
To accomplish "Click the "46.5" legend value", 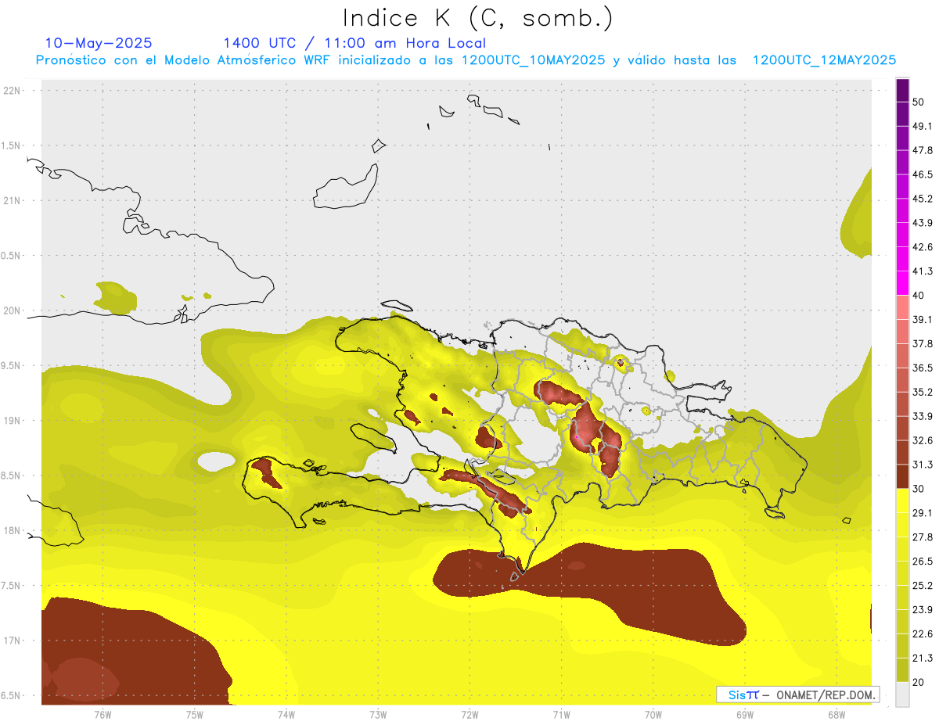I will click(x=923, y=174).
